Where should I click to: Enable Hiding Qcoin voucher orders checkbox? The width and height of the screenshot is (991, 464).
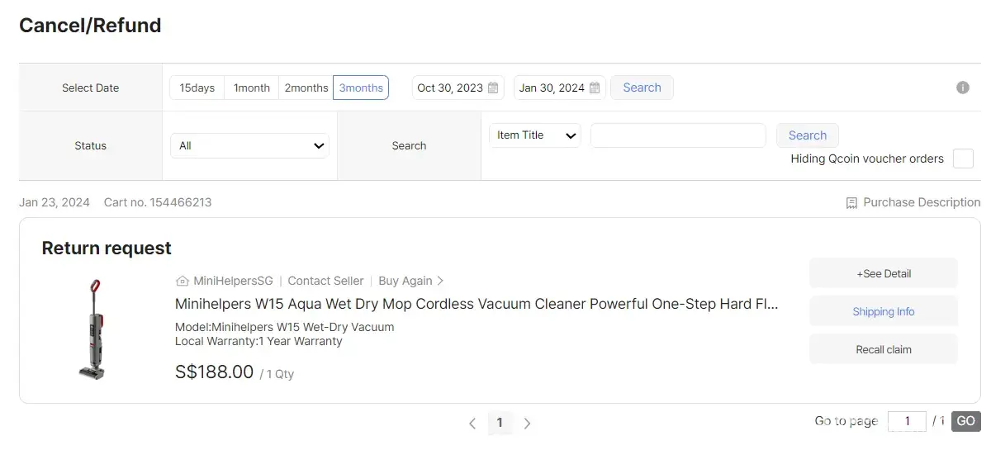(963, 159)
